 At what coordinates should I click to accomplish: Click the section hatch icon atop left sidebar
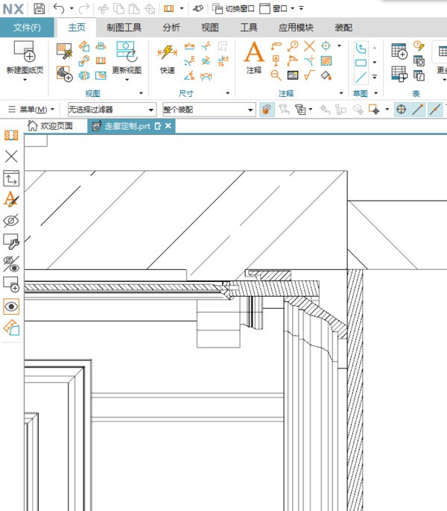[11, 135]
